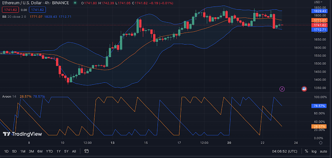This screenshot has width=332, height=158.
Task: Select the 6M time range
Action: [x=40, y=151]
